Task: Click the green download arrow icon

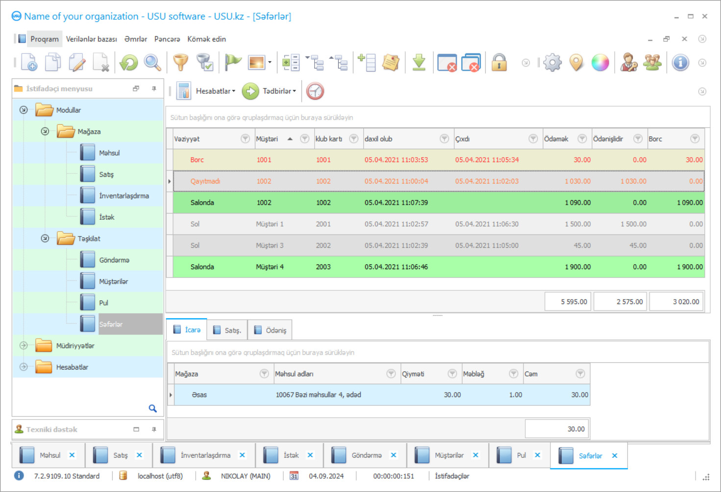Action: click(419, 63)
